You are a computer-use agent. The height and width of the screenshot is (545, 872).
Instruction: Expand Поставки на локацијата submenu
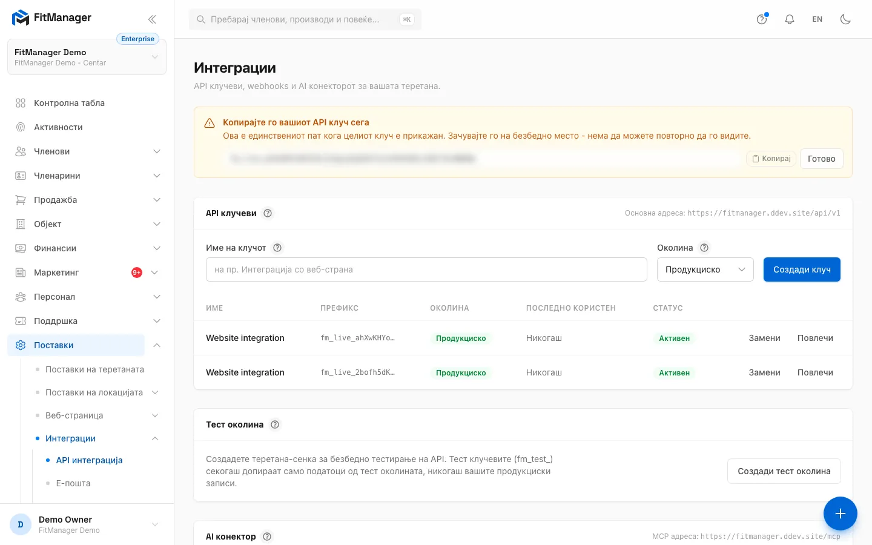(155, 392)
